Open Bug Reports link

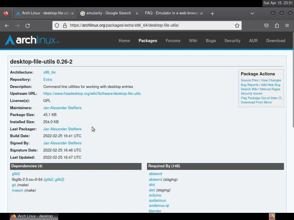pos(249,85)
